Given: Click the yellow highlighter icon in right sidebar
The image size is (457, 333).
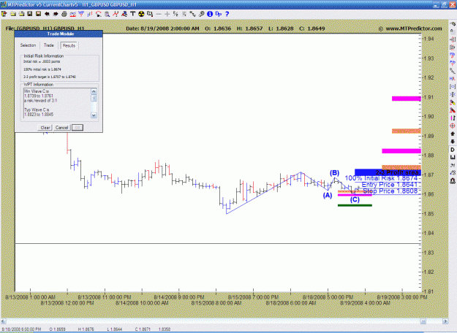Looking at the screenshot, I should [x=453, y=102].
